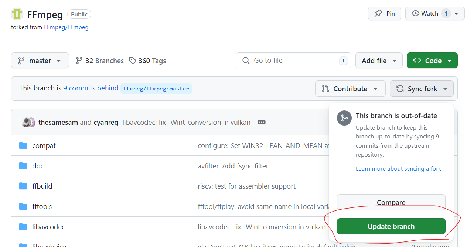Click the branch icon beside master
The image size is (467, 247).
pos(21,61)
